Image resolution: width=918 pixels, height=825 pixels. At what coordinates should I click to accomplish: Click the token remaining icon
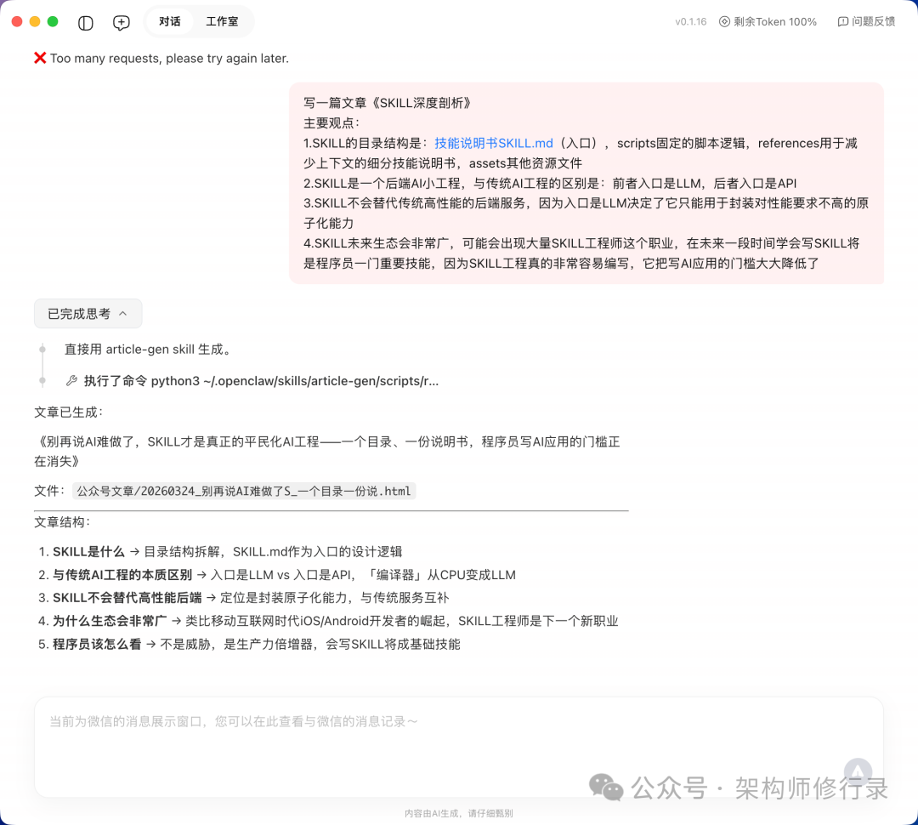[724, 21]
